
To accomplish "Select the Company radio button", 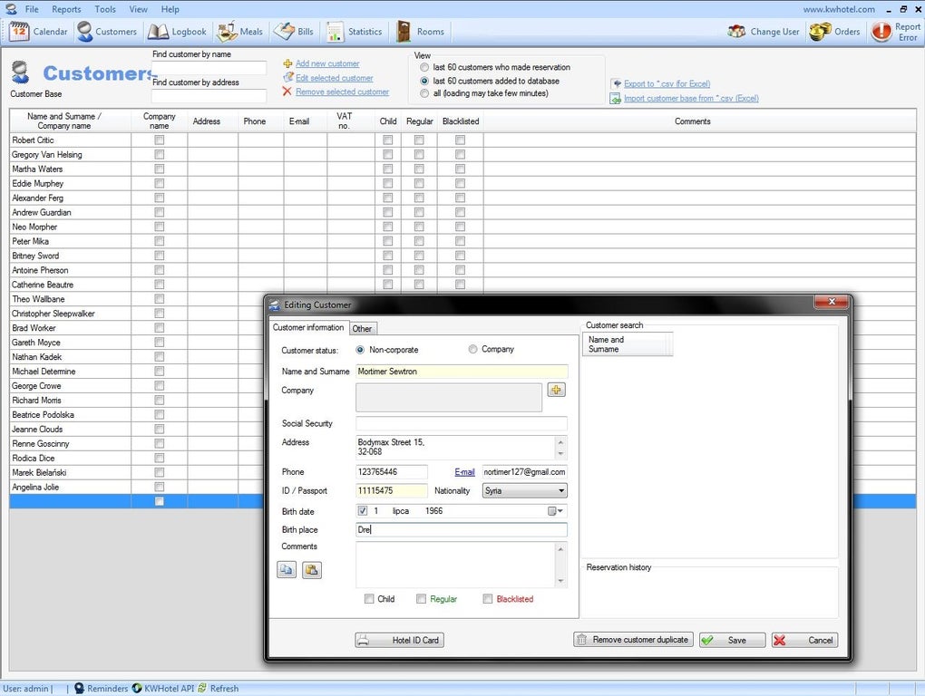I will 473,350.
